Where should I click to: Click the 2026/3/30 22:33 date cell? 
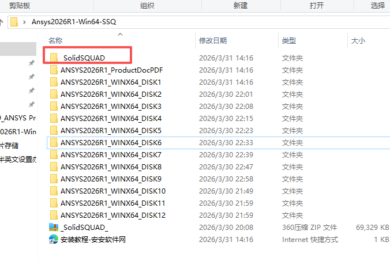coord(226,143)
